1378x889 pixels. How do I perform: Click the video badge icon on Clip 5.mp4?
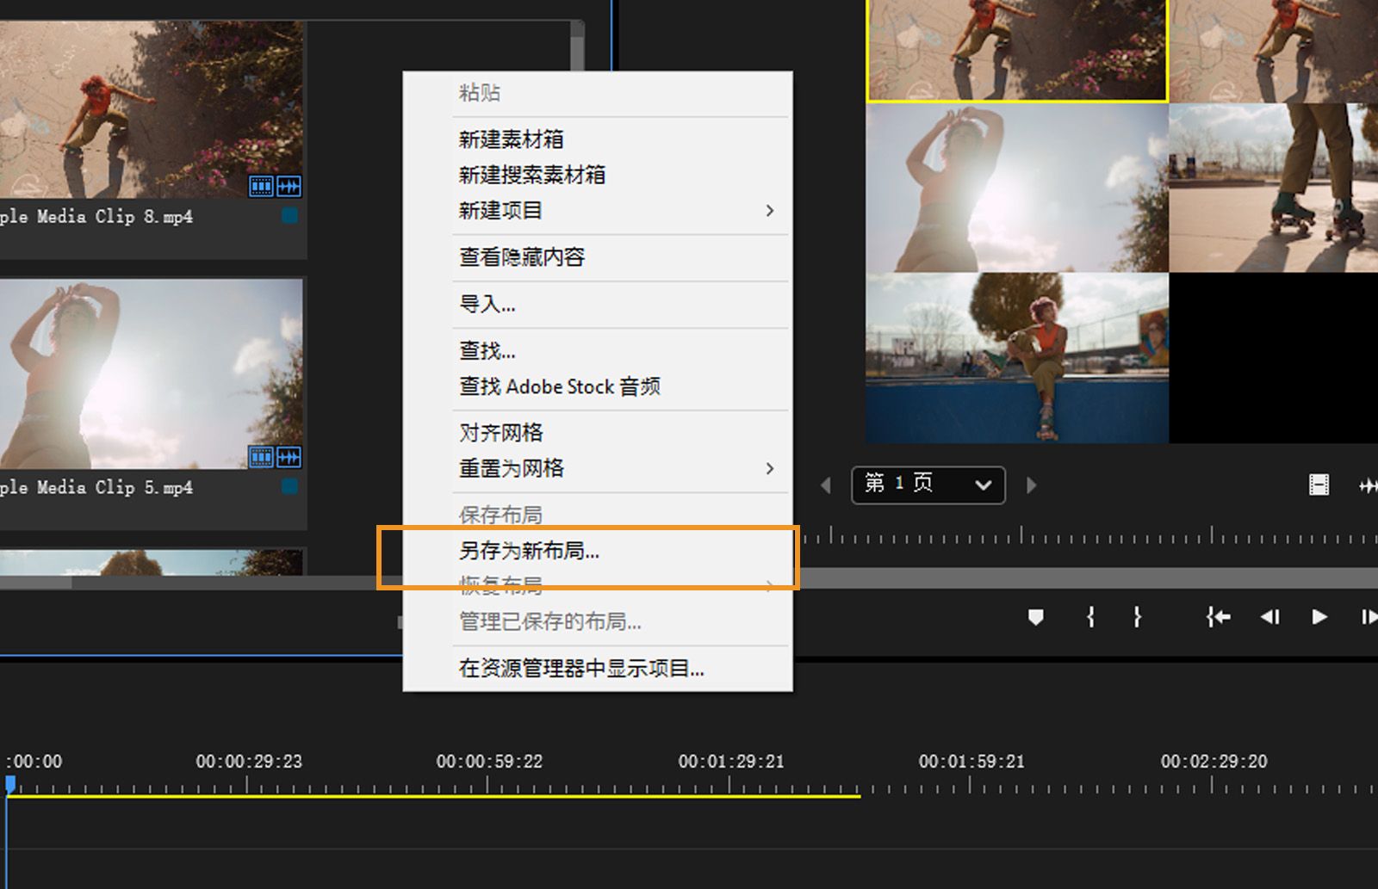pos(261,456)
